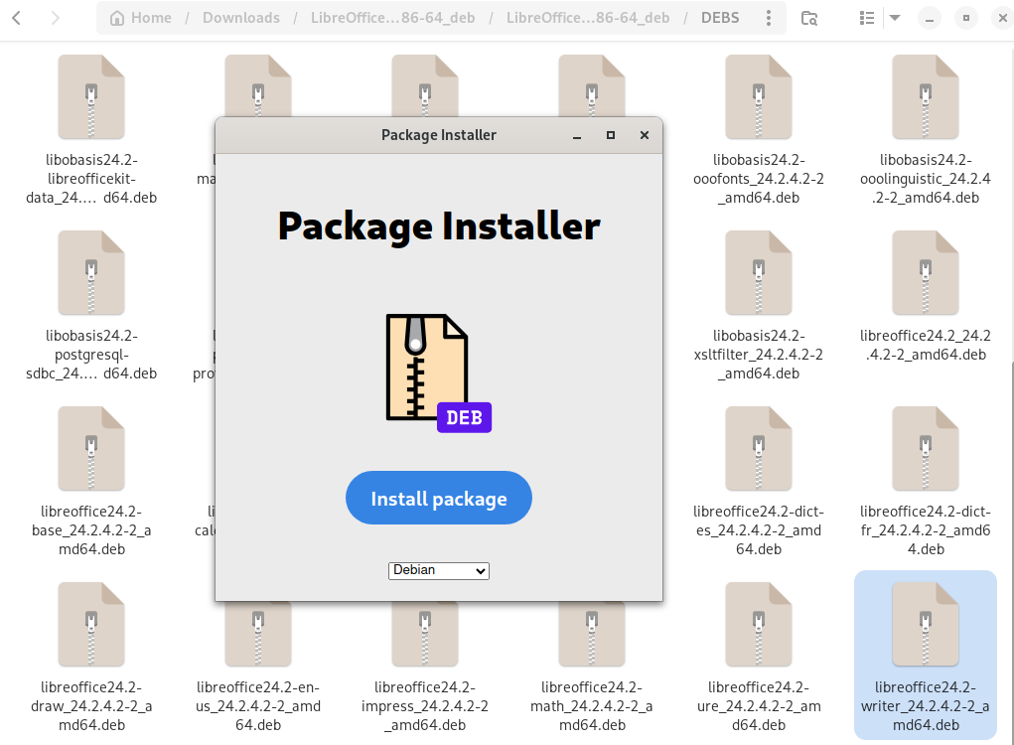
Task: Click the libobasis24.2-ooofonts_24.2.4.2-2_amd64.deb filename
Action: 759,179
